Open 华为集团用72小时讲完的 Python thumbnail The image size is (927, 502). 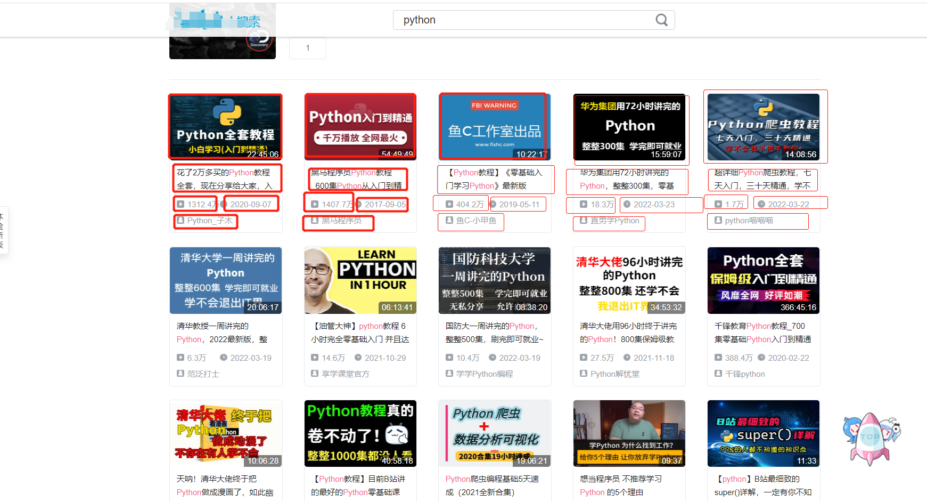629,127
